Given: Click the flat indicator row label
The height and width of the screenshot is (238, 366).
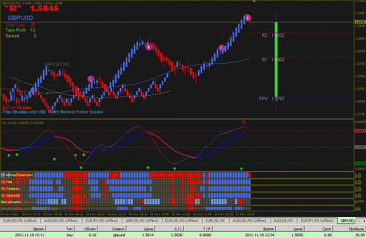Looking at the screenshot, I should 11,202.
